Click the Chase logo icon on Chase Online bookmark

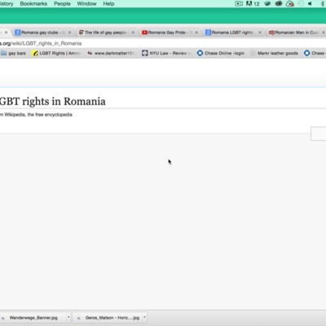pos(200,53)
